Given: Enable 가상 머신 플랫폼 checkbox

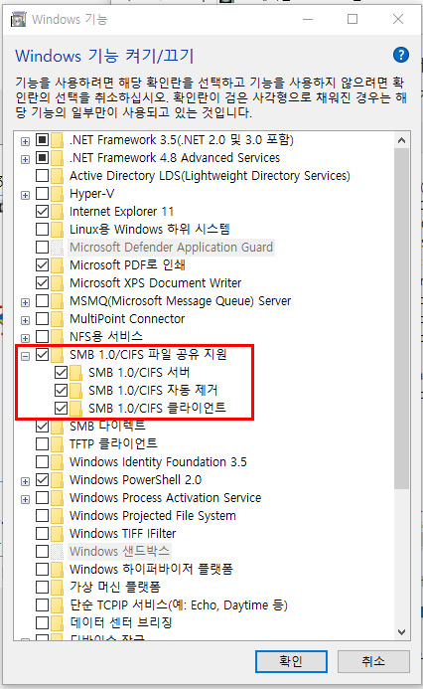Looking at the screenshot, I should click(x=42, y=587).
